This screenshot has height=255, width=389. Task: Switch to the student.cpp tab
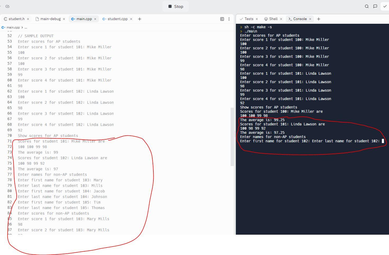117,19
